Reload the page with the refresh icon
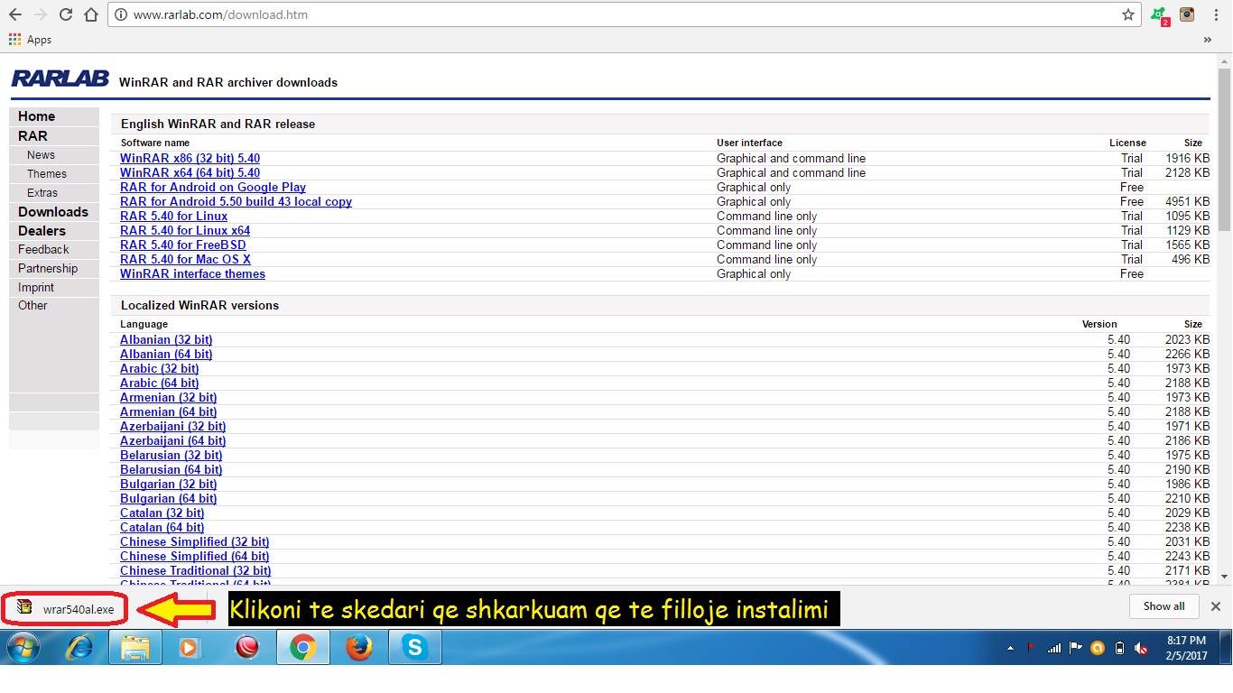The width and height of the screenshot is (1233, 693). pos(66,14)
